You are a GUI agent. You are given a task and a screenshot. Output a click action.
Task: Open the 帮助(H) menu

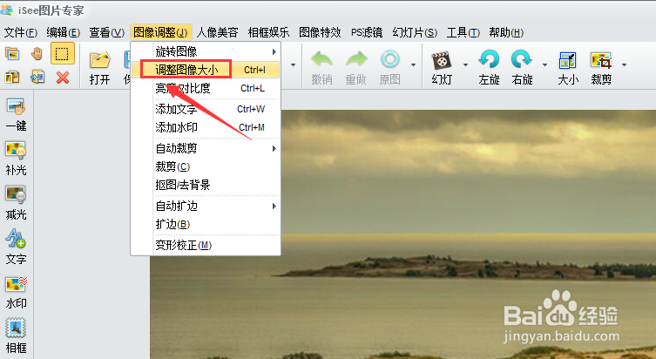[506, 32]
